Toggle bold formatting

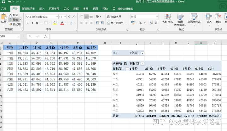click(x=27, y=23)
